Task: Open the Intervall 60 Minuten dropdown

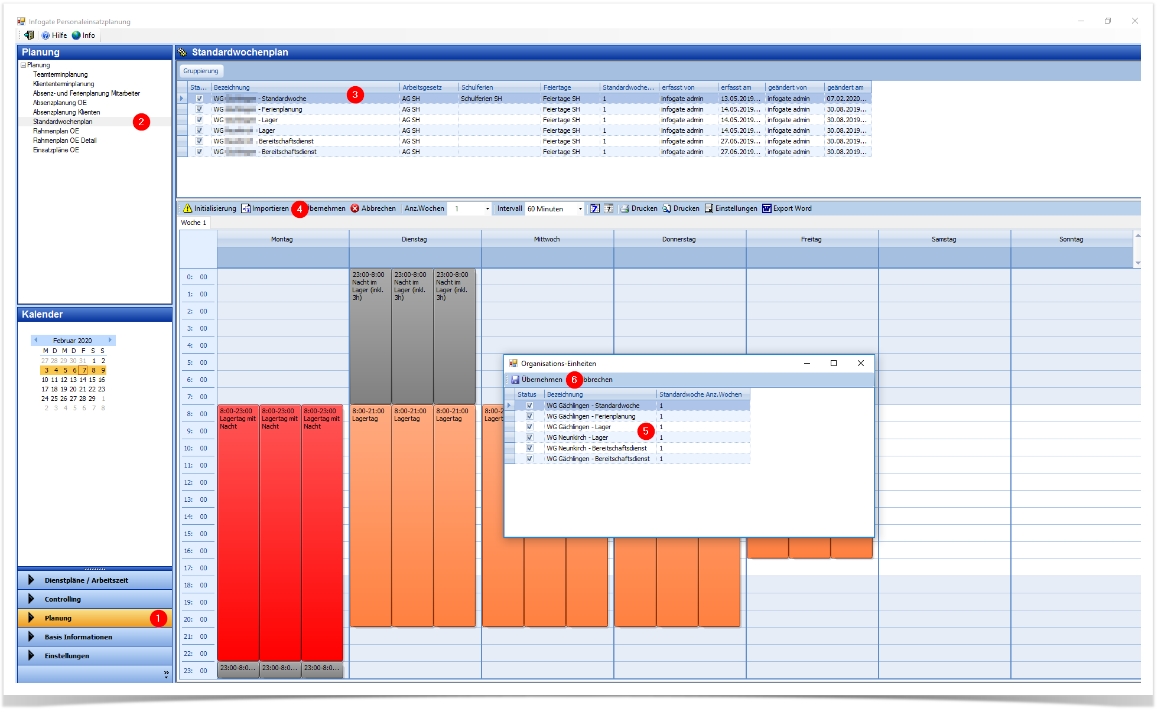Action: 580,208
